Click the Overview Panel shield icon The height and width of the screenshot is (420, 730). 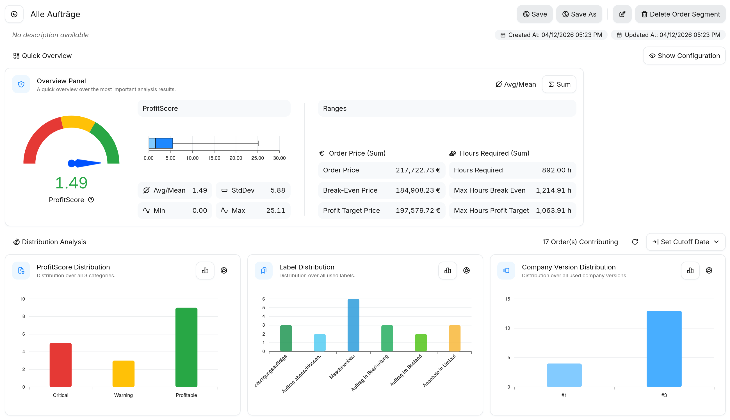[21, 84]
